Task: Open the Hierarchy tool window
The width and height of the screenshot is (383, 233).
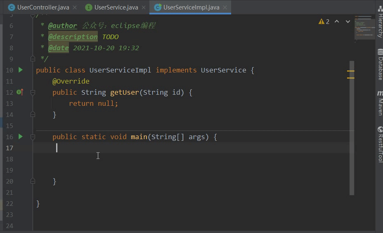Action: click(x=380, y=21)
